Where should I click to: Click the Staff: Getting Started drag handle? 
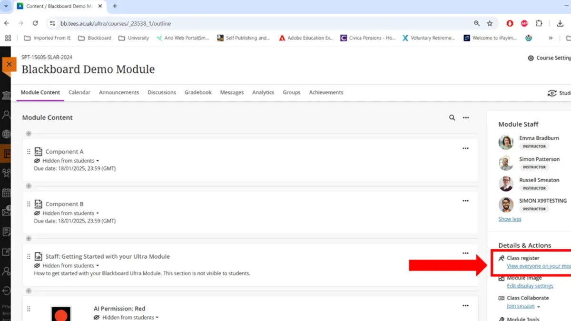click(29, 256)
